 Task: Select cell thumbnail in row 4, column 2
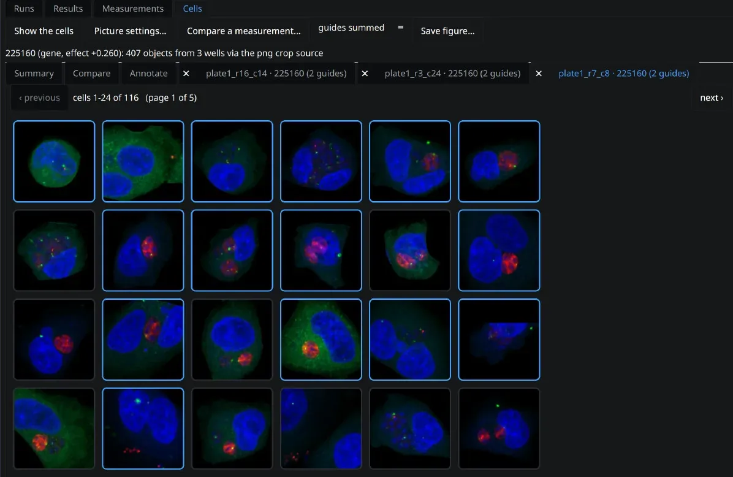pyautogui.click(x=143, y=429)
